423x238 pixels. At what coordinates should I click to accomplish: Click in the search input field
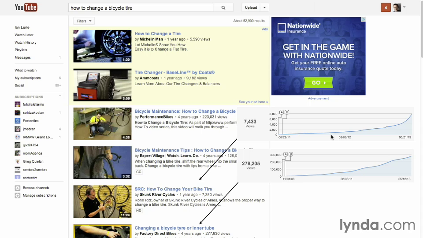pos(141,7)
